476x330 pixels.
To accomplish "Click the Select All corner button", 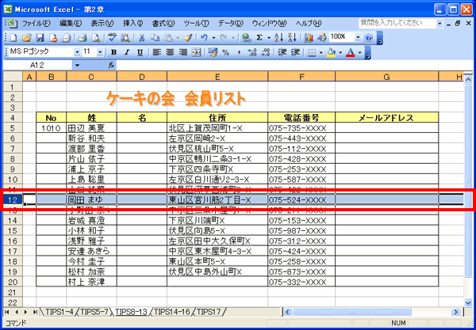I will click(x=13, y=77).
